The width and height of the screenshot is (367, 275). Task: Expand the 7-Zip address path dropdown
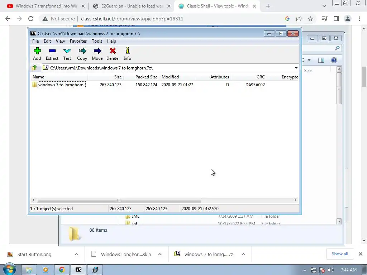296,68
